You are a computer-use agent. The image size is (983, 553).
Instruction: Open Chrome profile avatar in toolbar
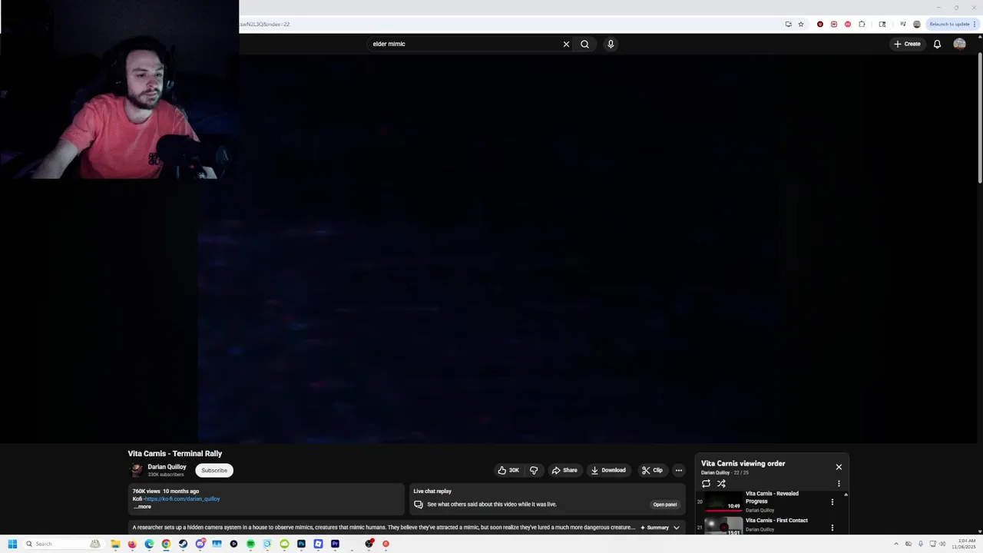tap(917, 24)
